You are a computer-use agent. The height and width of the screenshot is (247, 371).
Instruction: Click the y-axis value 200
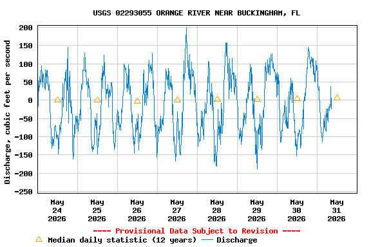[26, 28]
